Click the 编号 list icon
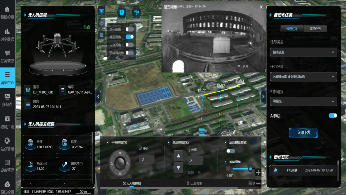The width and height of the screenshot is (346, 195). click(x=63, y=90)
